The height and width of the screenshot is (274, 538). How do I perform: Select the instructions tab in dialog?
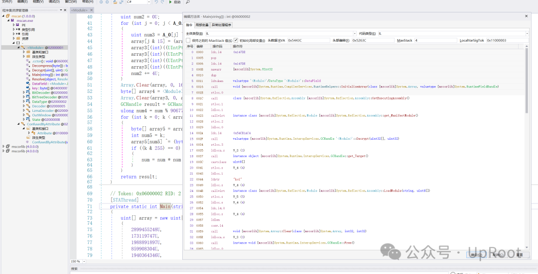click(189, 25)
